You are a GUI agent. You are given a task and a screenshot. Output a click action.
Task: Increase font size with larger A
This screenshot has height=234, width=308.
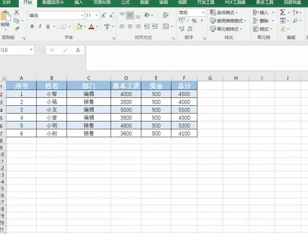tap(104, 16)
